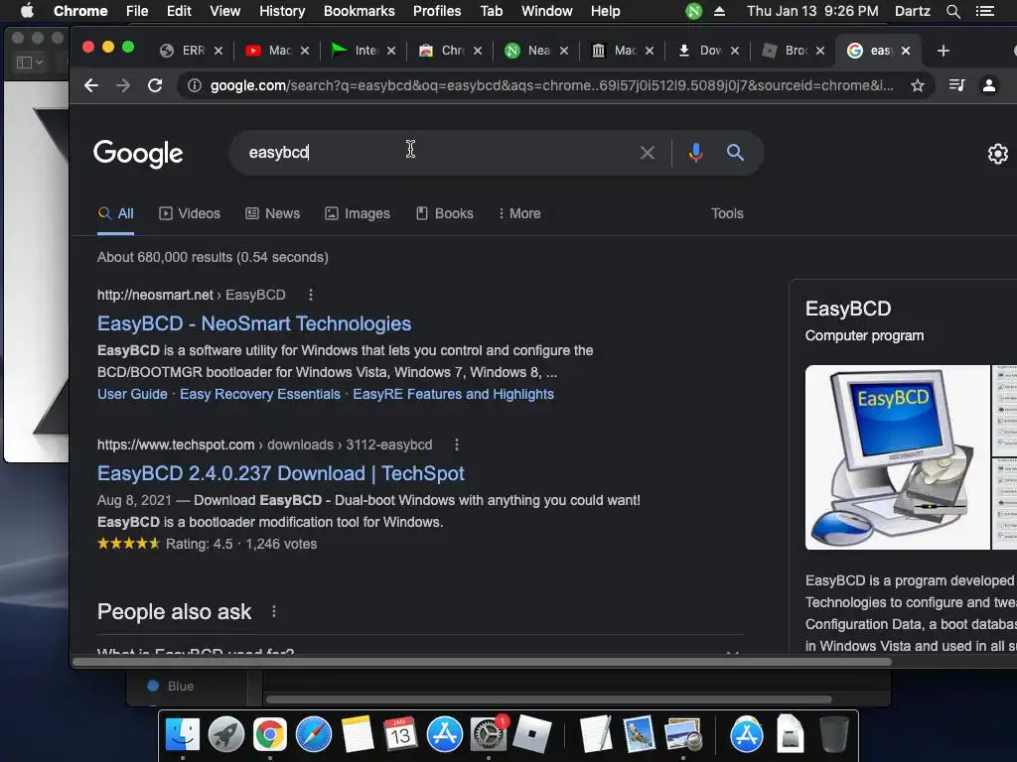
Task: Open EasyBCD 2.4.0.237 Download TechSpot result
Action: (x=281, y=473)
